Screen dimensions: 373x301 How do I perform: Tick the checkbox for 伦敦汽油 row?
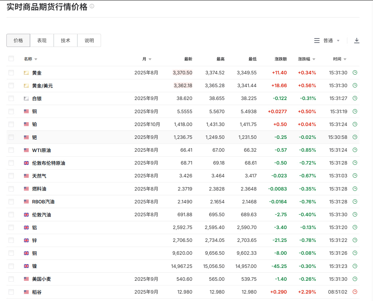coord(11,215)
